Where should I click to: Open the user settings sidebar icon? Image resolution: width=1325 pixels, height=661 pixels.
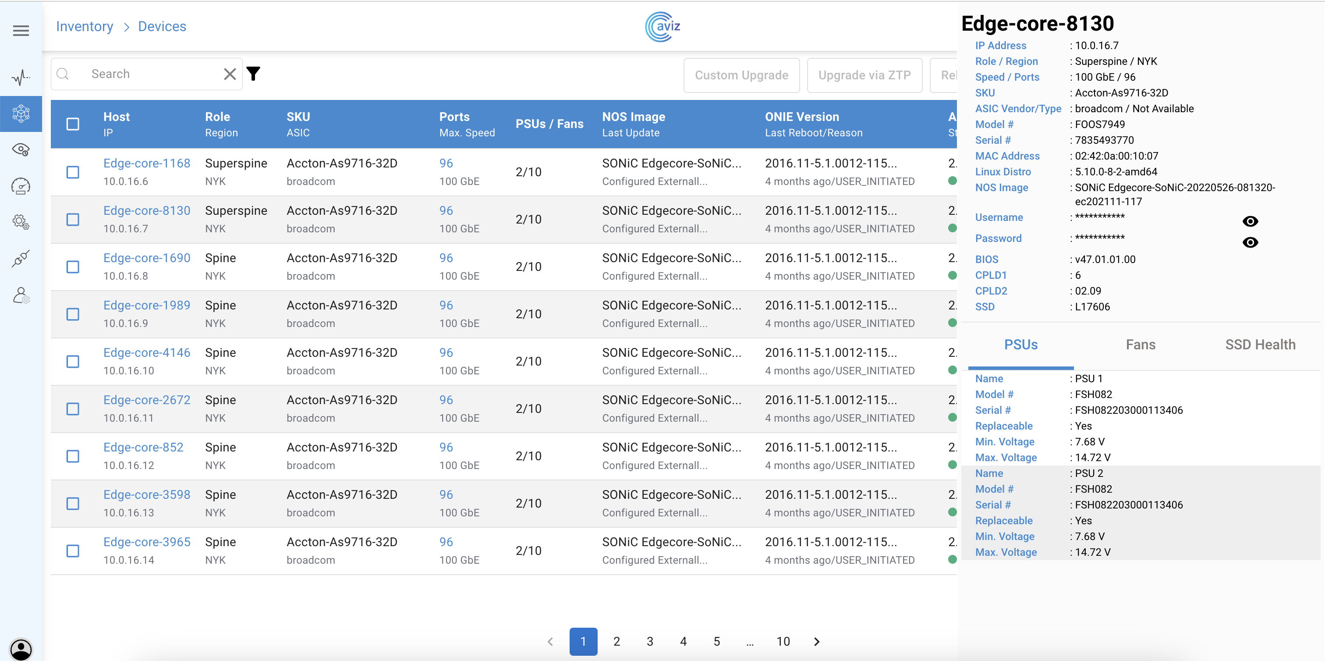tap(21, 295)
